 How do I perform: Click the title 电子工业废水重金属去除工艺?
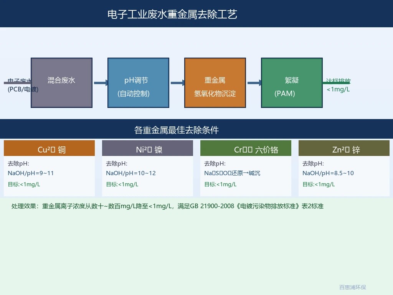coord(172,14)
